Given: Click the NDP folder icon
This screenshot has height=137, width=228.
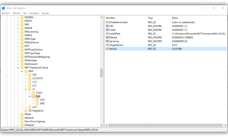Looking at the screenshot, I should coord(26,71).
